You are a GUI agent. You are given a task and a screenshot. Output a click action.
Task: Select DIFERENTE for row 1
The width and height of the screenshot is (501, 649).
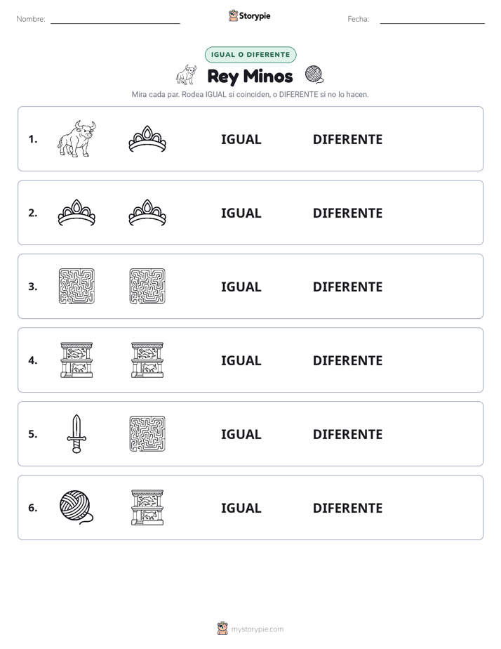pos(347,140)
